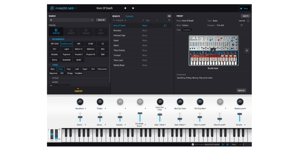Click the Mod Osc Freq knob

point(180,102)
